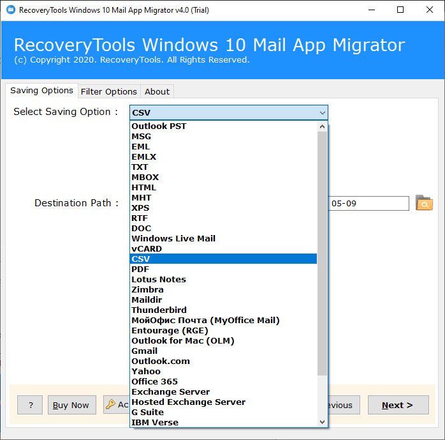The image size is (445, 440).
Task: Choose MSG saving option
Action: point(223,136)
